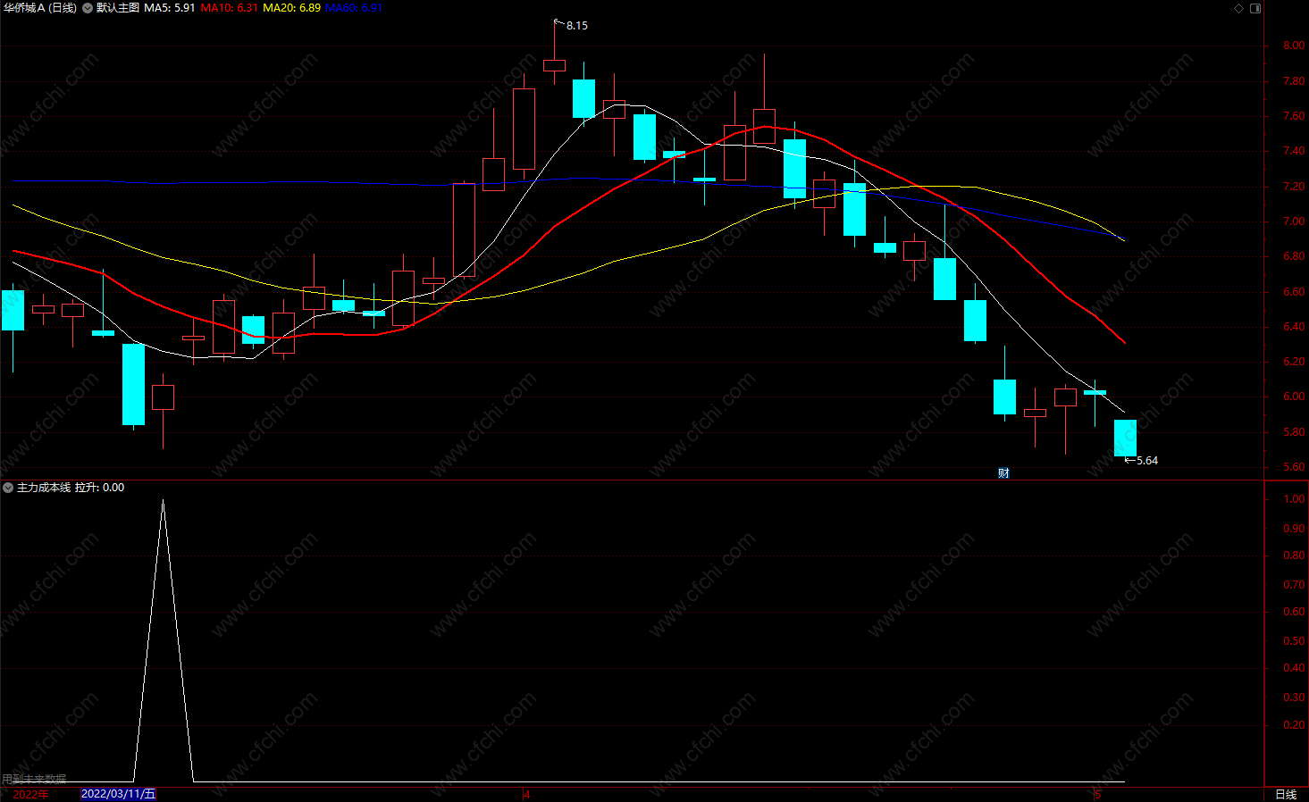Click the 2022年 year label
Image resolution: width=1309 pixels, height=802 pixels.
31,794
